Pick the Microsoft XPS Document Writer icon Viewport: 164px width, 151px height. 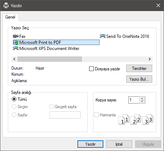click(16, 49)
